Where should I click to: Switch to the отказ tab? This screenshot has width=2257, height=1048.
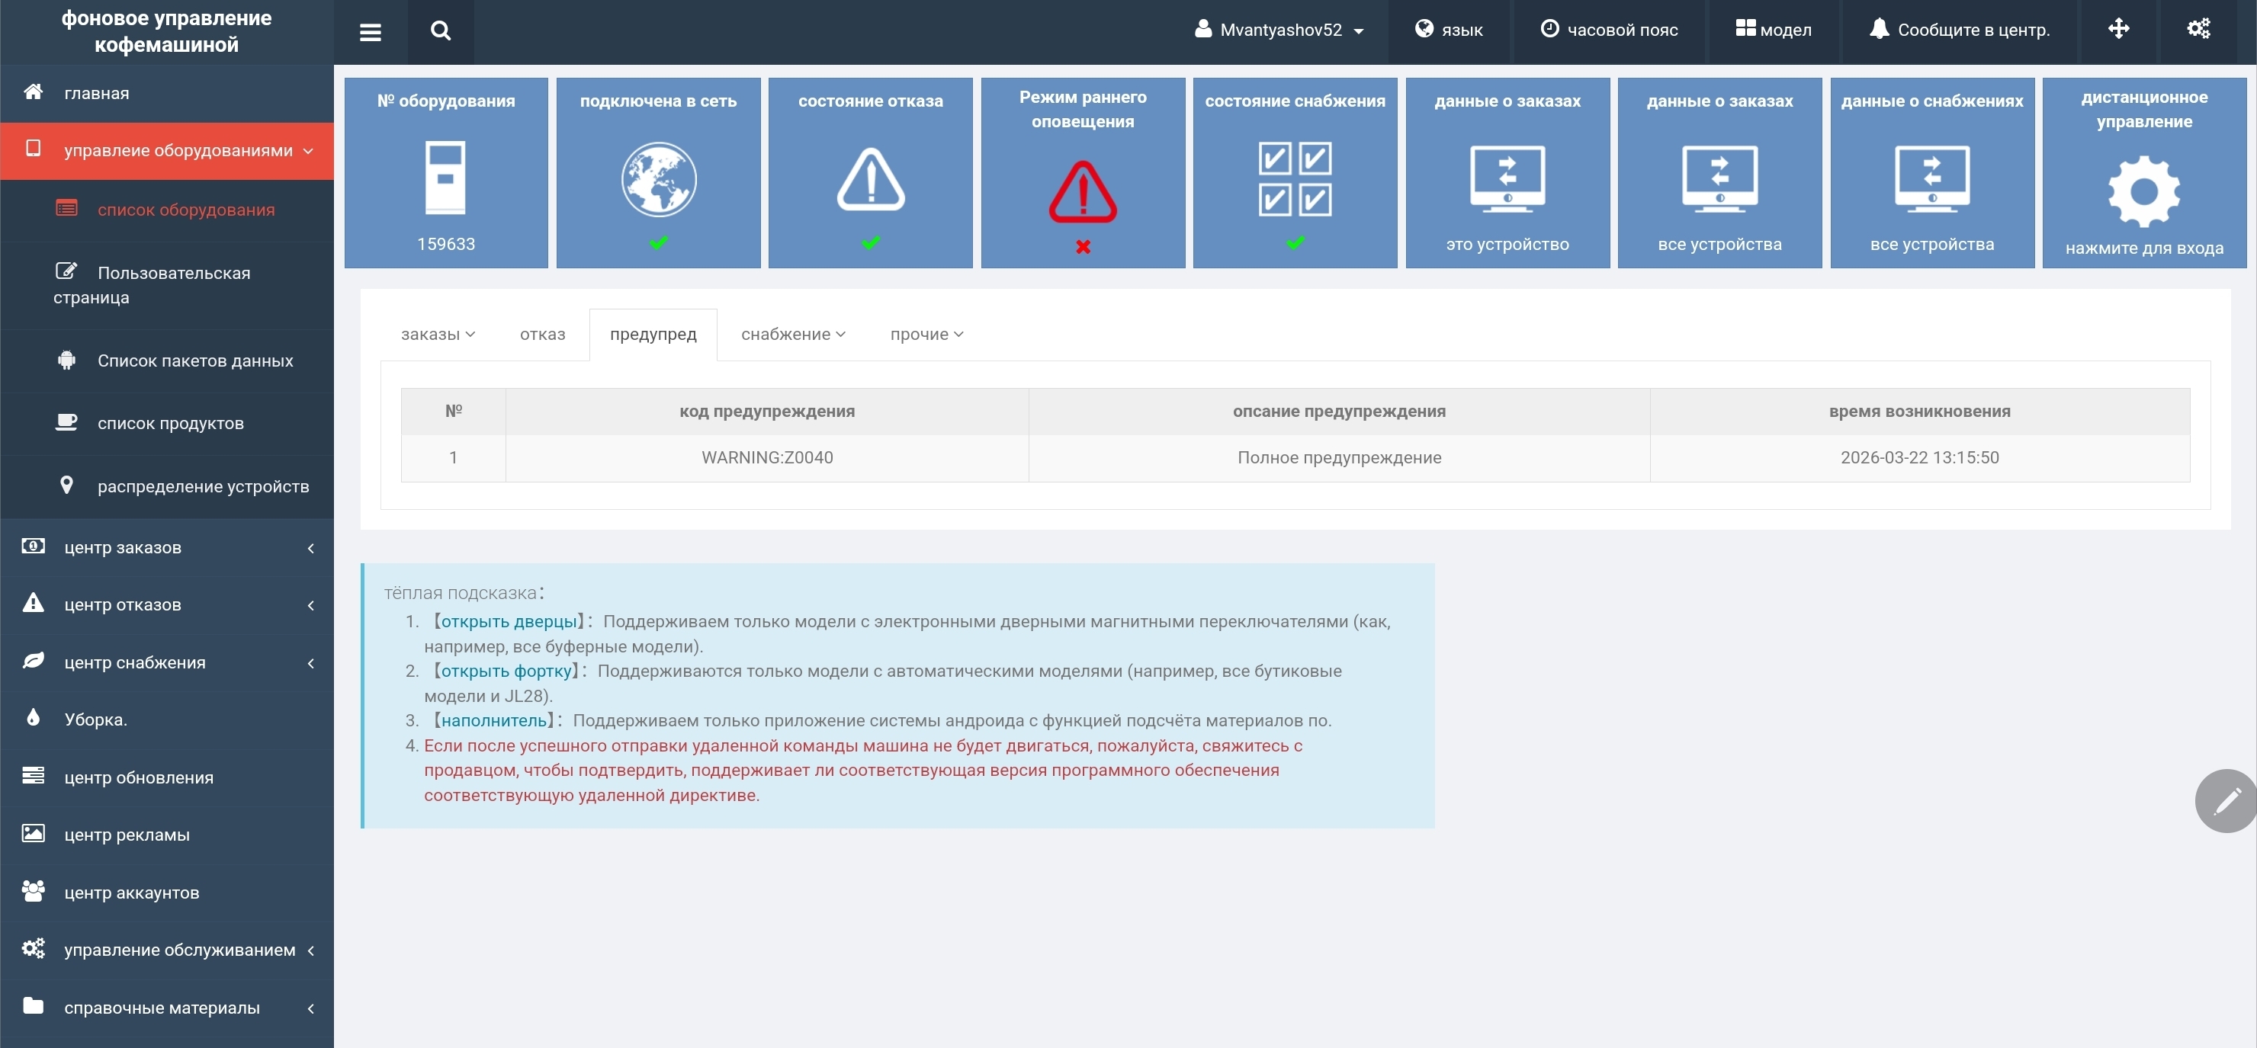tap(542, 335)
